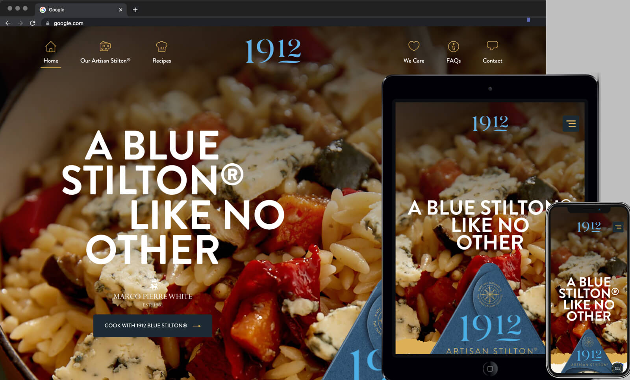The height and width of the screenshot is (380, 630).
Task: Expand the phone hamburger menu
Action: (x=618, y=227)
